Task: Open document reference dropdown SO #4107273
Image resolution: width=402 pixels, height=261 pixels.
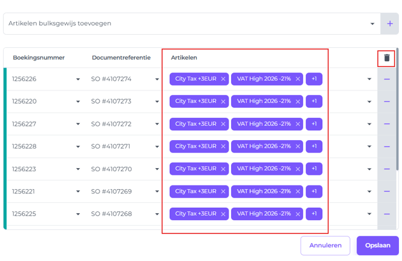Action: tap(157, 102)
